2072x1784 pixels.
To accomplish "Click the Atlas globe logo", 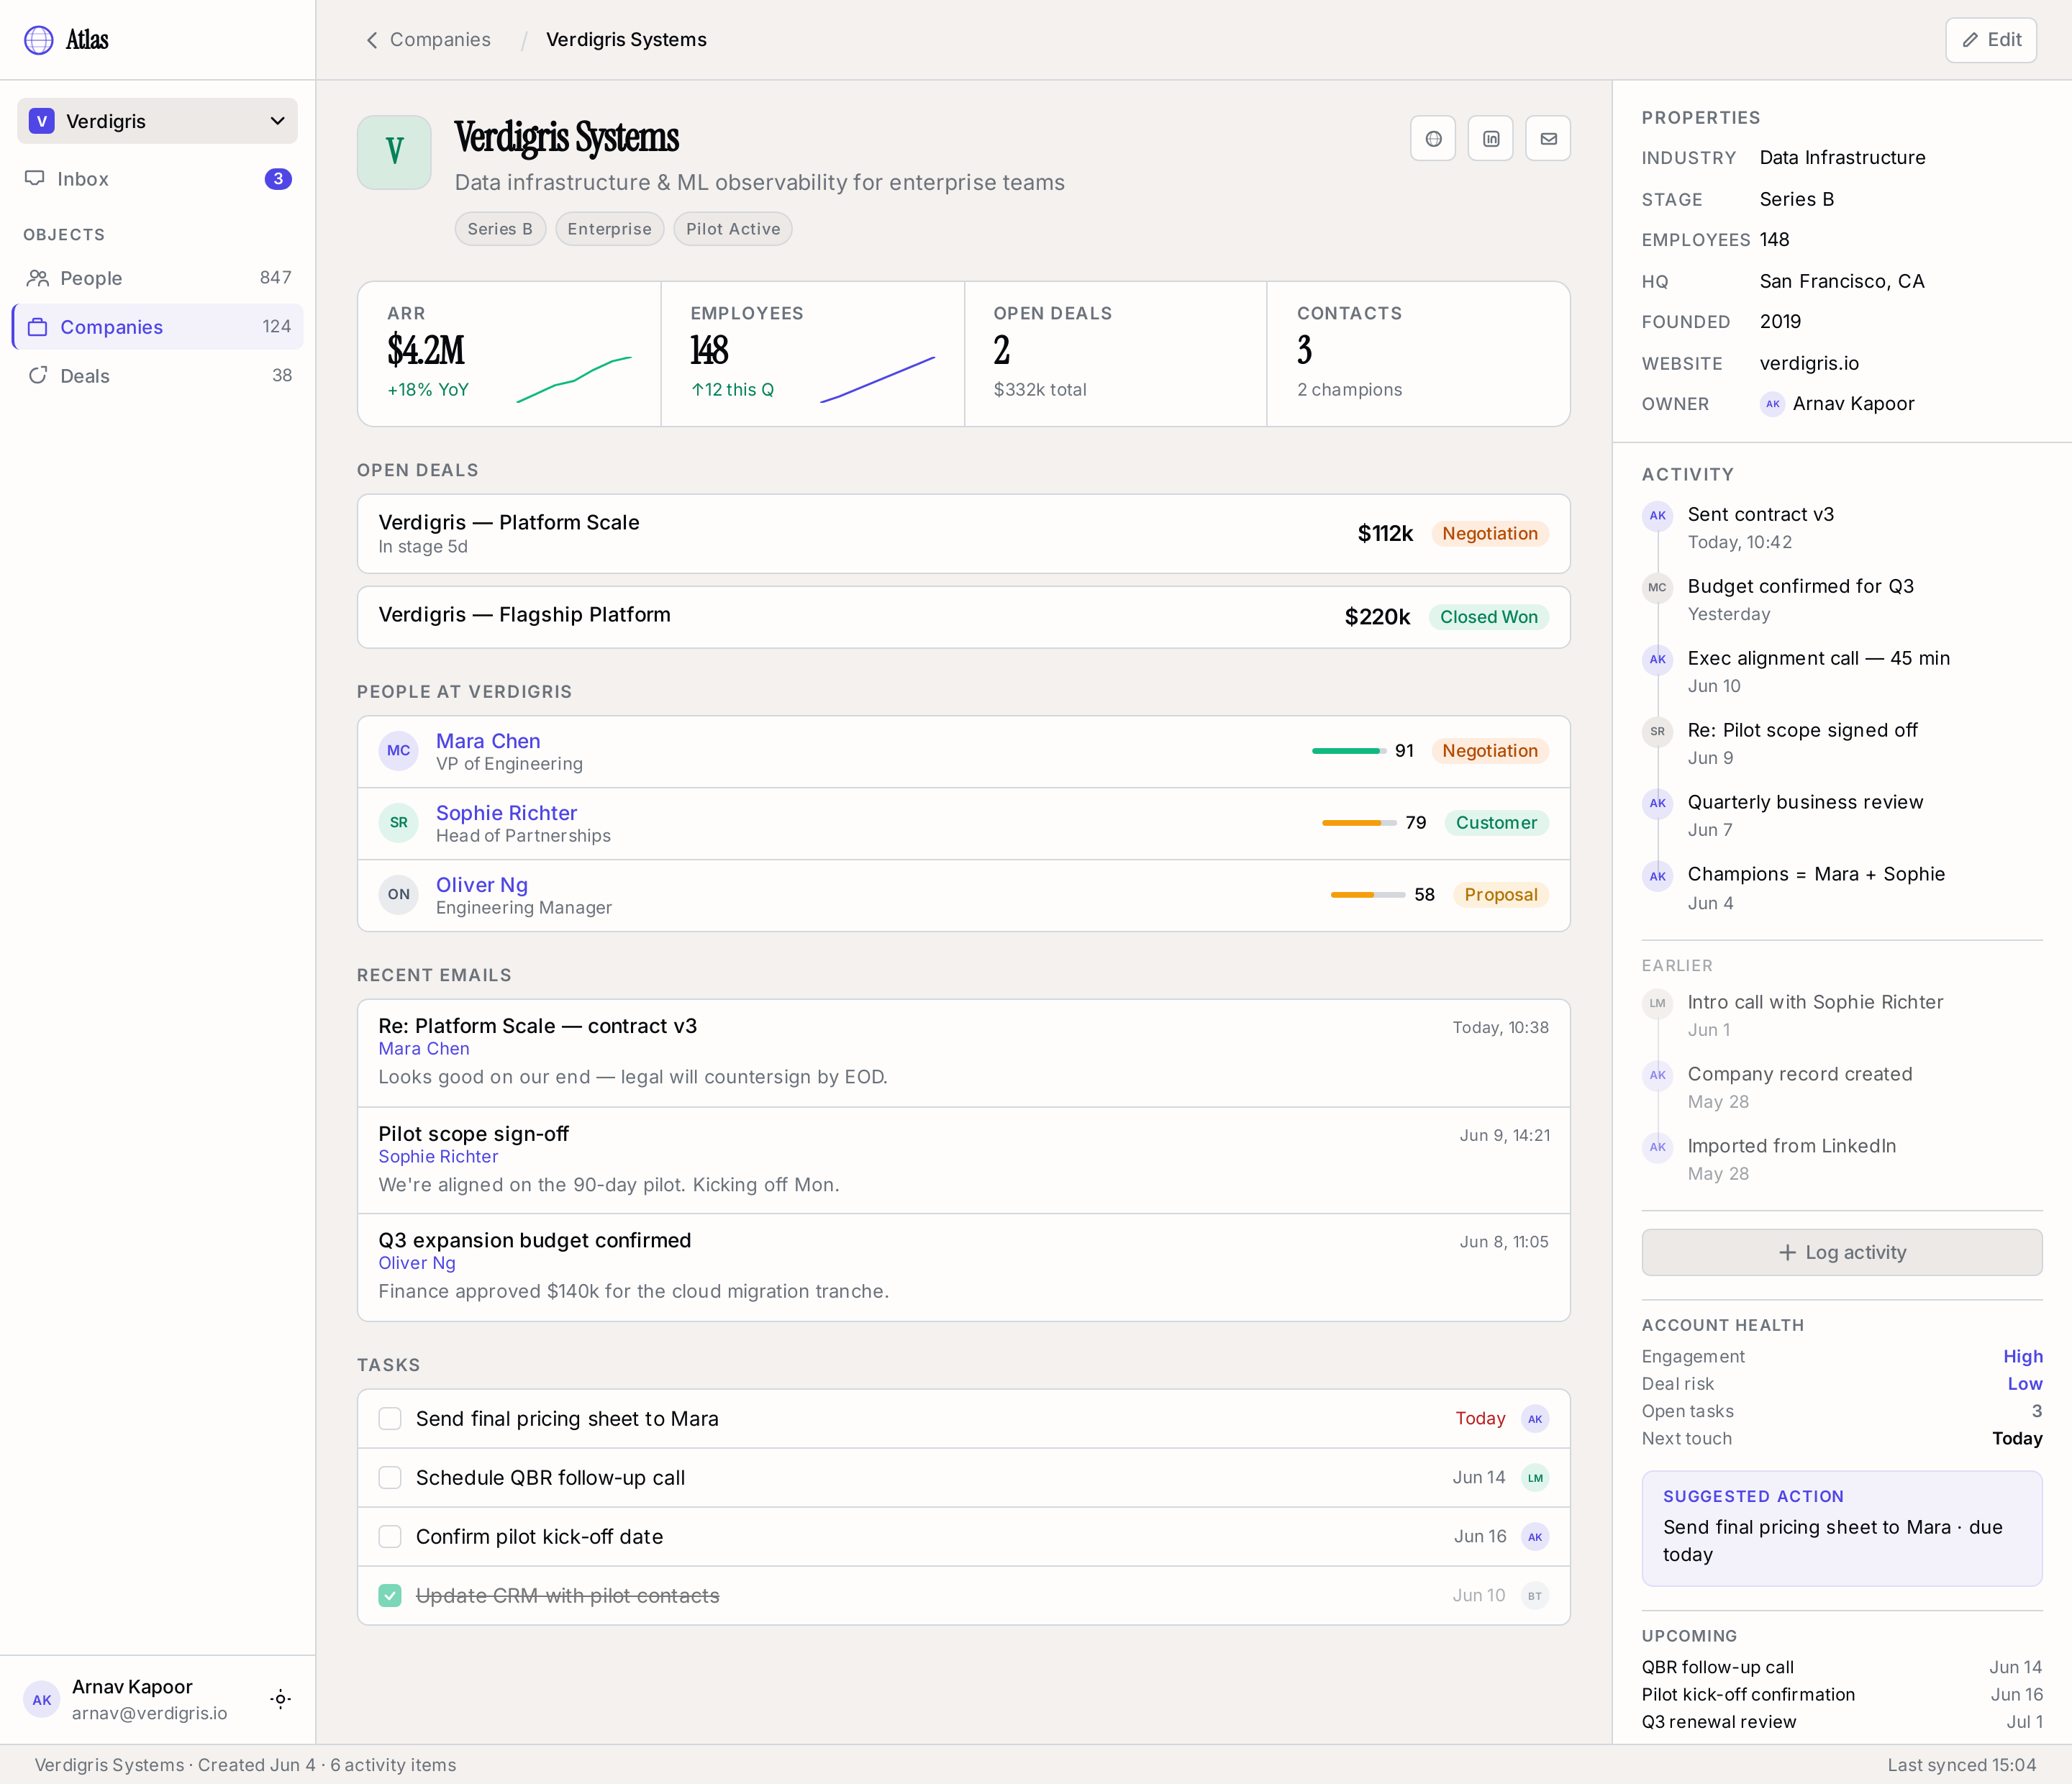I will coord(39,40).
